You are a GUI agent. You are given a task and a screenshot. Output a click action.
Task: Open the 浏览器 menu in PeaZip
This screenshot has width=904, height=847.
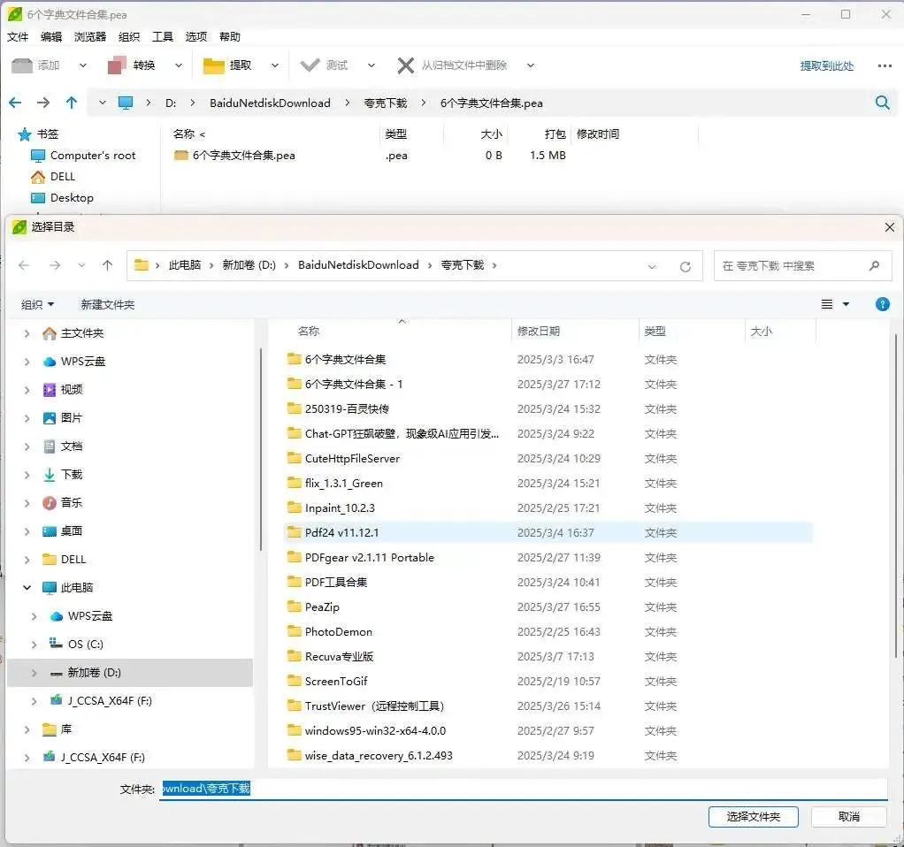[x=90, y=37]
